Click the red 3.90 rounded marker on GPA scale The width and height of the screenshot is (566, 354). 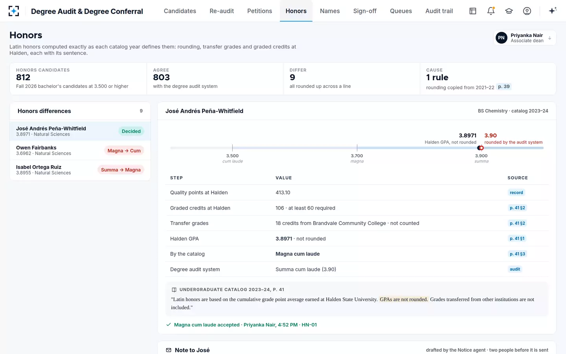[x=481, y=148]
